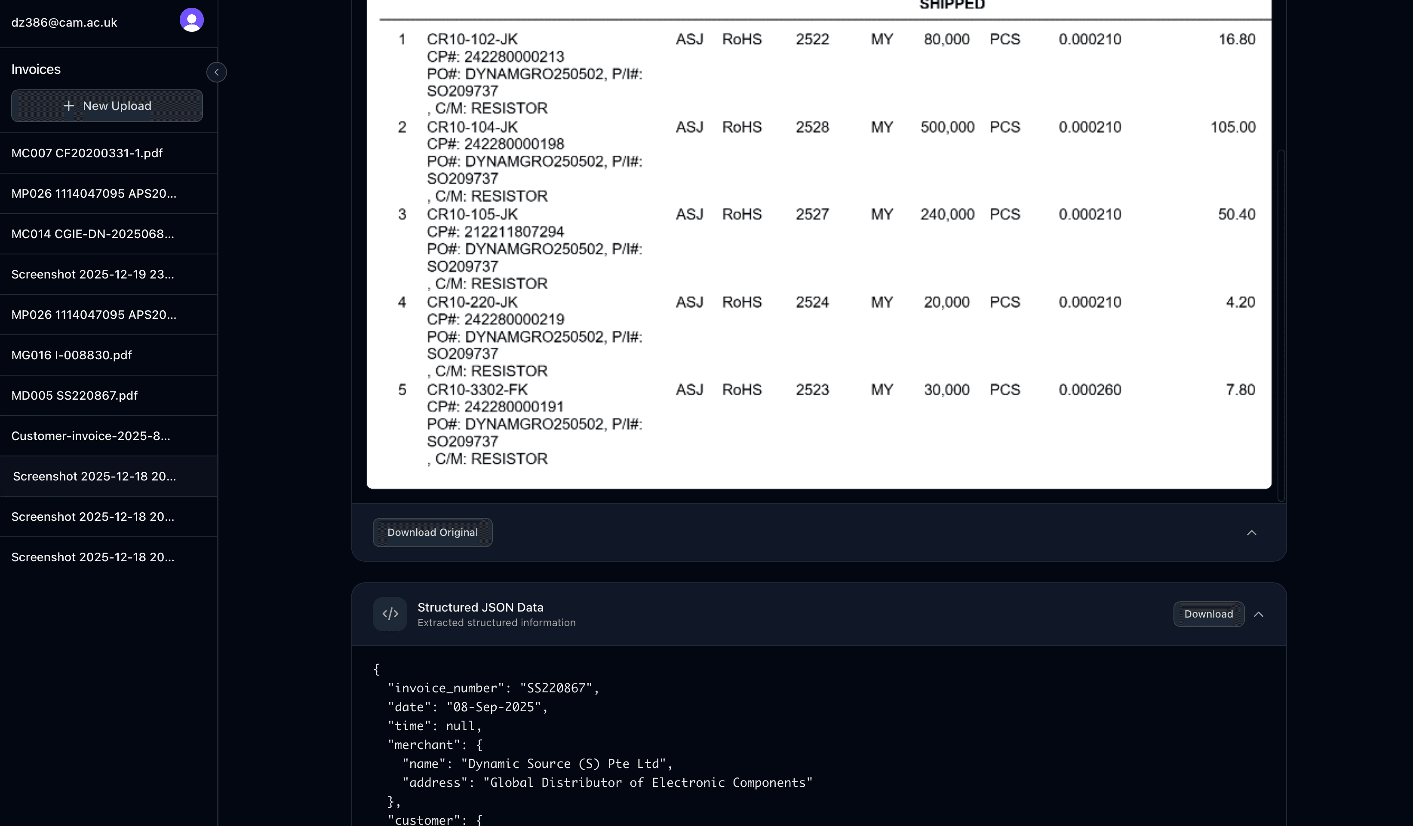Collapse the Structured JSON Data section

[x=1258, y=614]
